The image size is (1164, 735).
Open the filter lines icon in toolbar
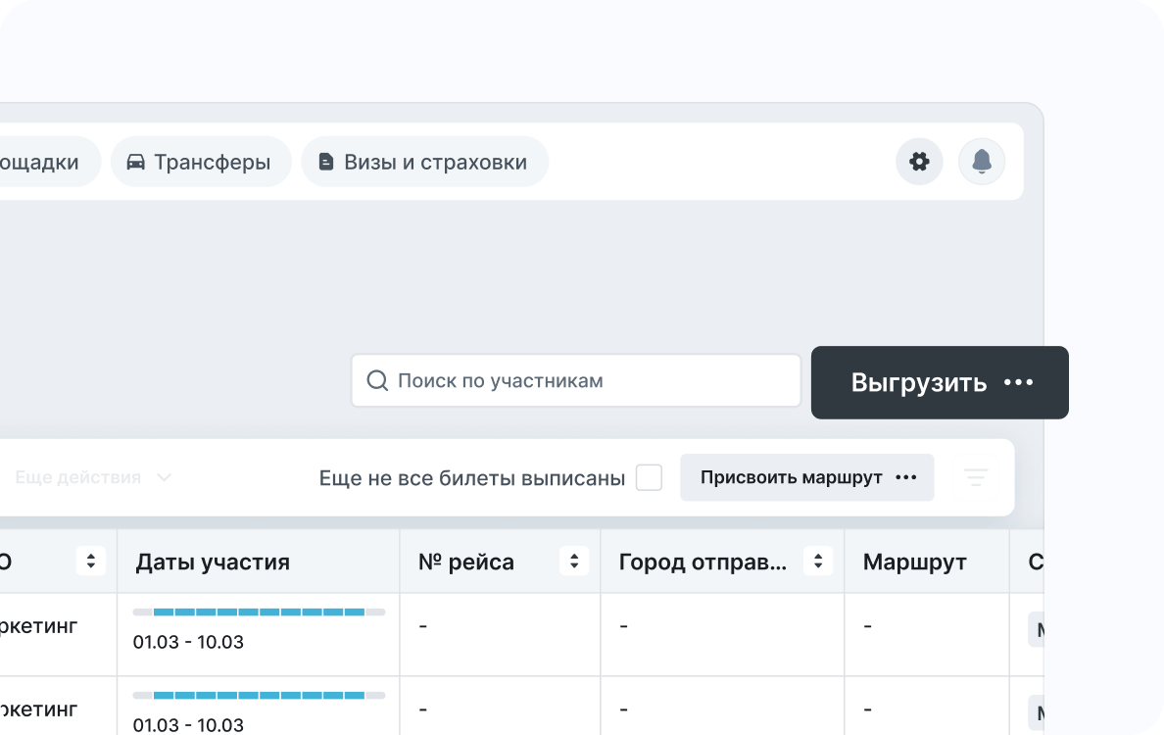pos(975,477)
